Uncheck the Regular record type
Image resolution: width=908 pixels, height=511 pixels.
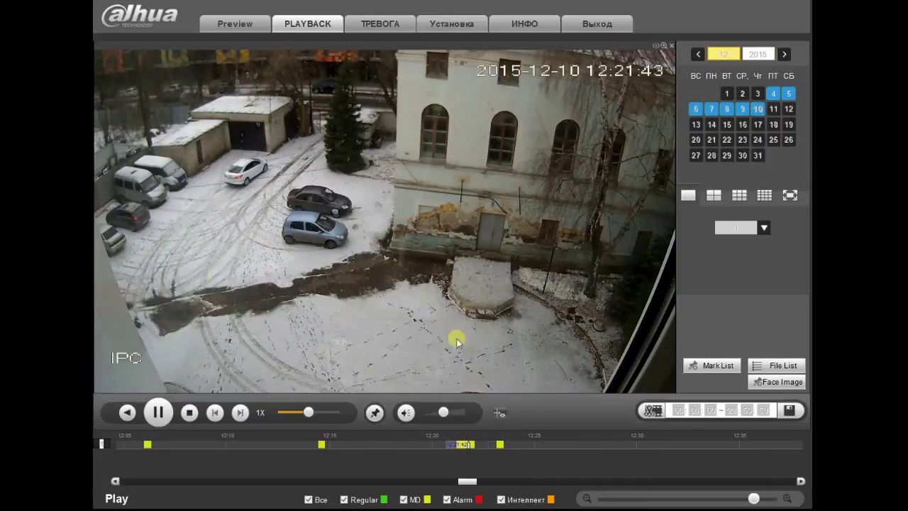(344, 500)
